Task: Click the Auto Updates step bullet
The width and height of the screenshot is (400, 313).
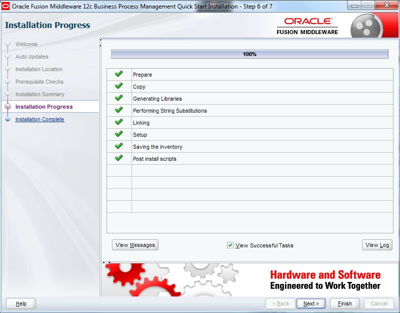Action: coord(8,56)
